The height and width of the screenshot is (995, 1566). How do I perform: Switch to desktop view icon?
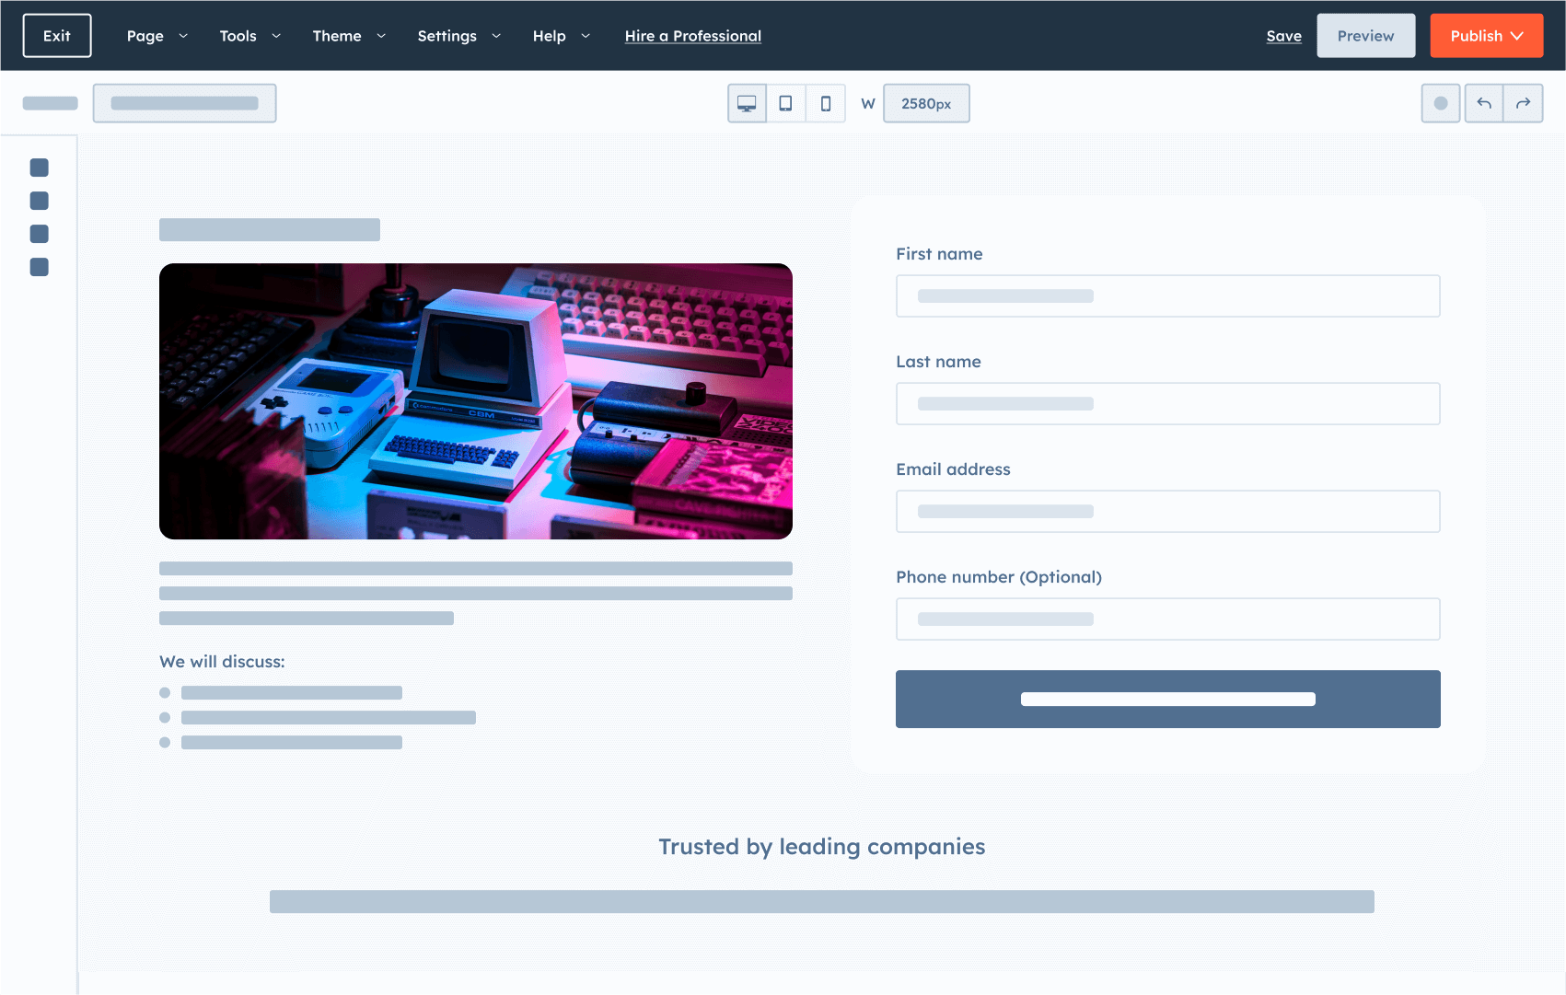click(x=747, y=103)
